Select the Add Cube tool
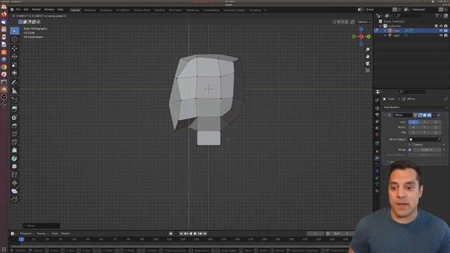Viewport: 450px width, 253px height. 14,100
